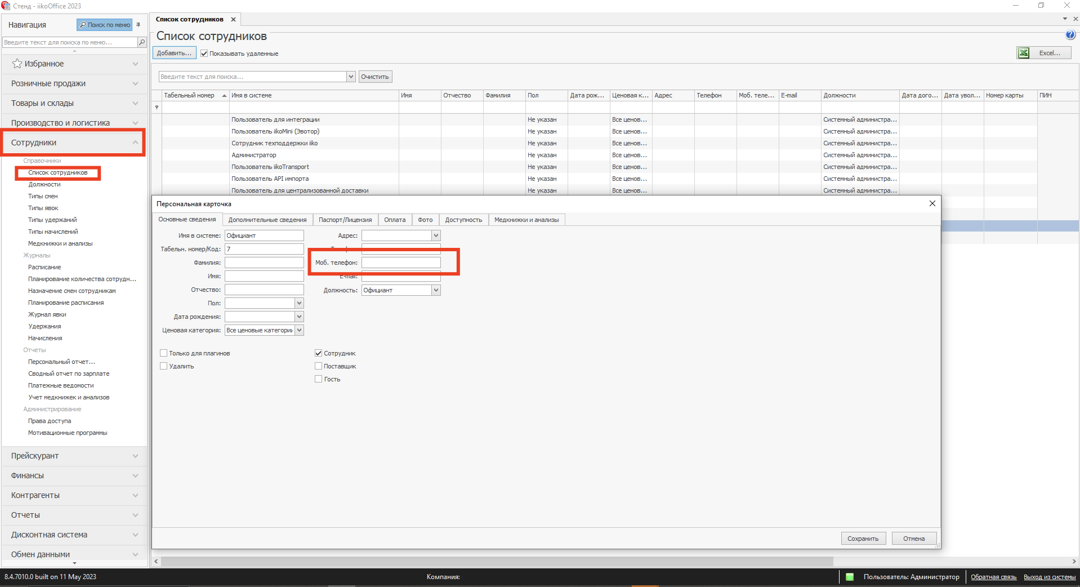The width and height of the screenshot is (1080, 587).
Task: Open the Должность dropdown list
Action: coord(435,290)
